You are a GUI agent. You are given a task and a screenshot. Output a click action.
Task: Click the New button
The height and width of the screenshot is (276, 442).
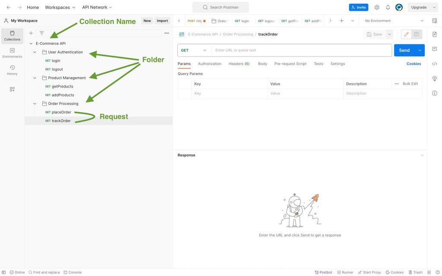147,21
